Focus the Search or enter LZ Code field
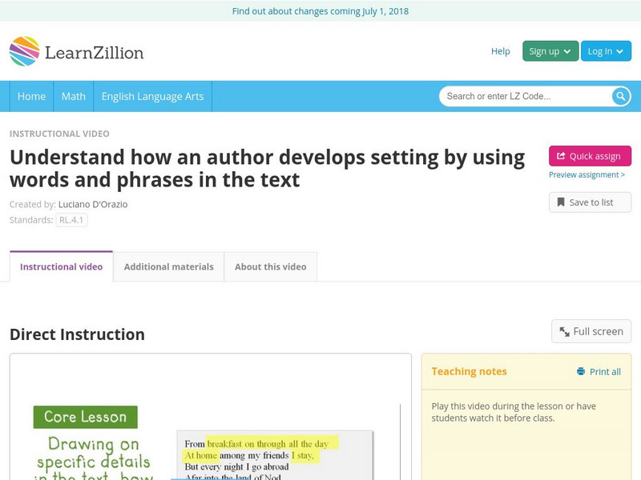This screenshot has height=480, width=641. click(526, 96)
